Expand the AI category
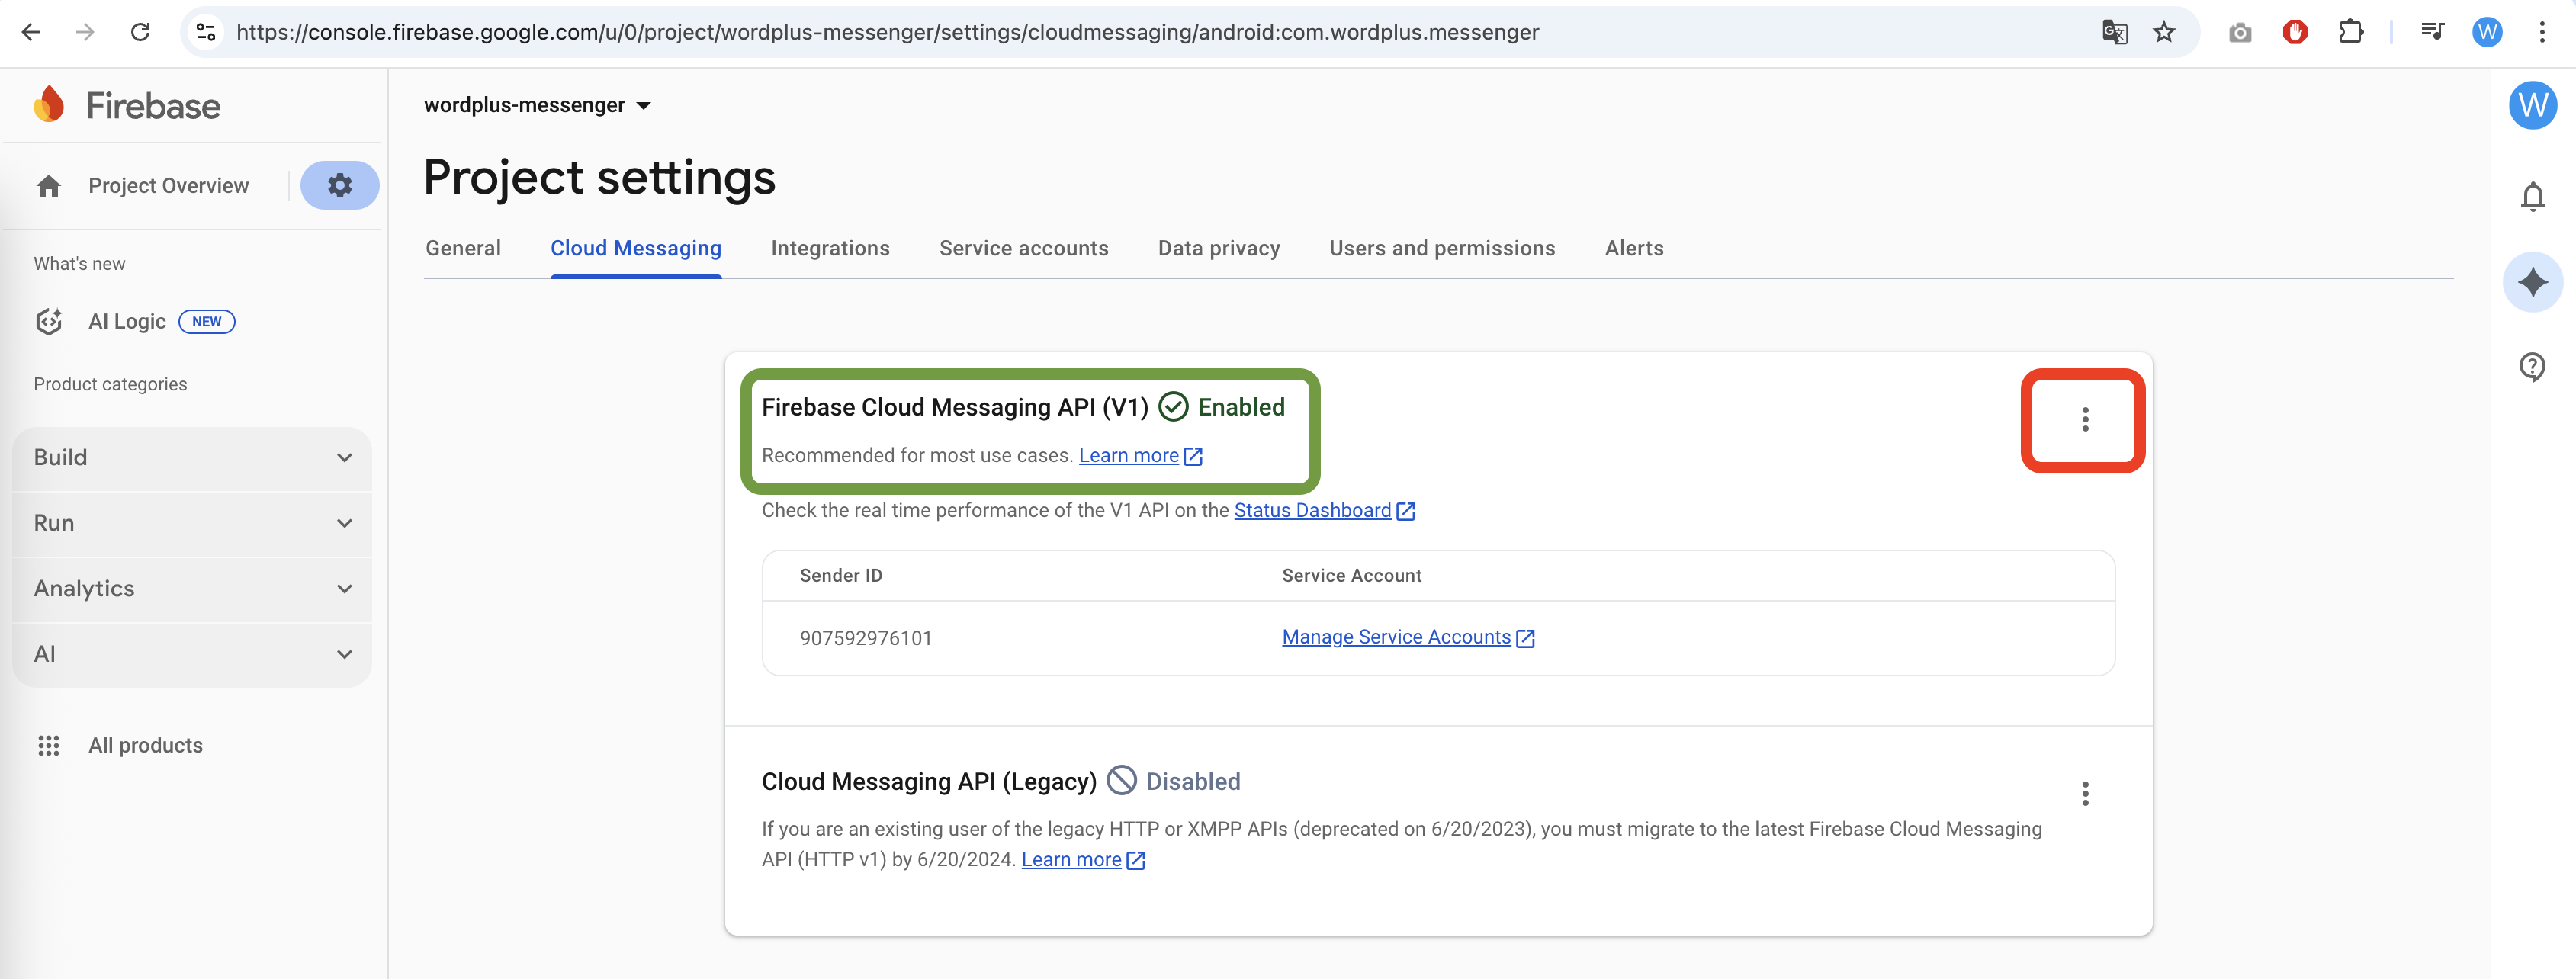2576x979 pixels. (x=191, y=654)
